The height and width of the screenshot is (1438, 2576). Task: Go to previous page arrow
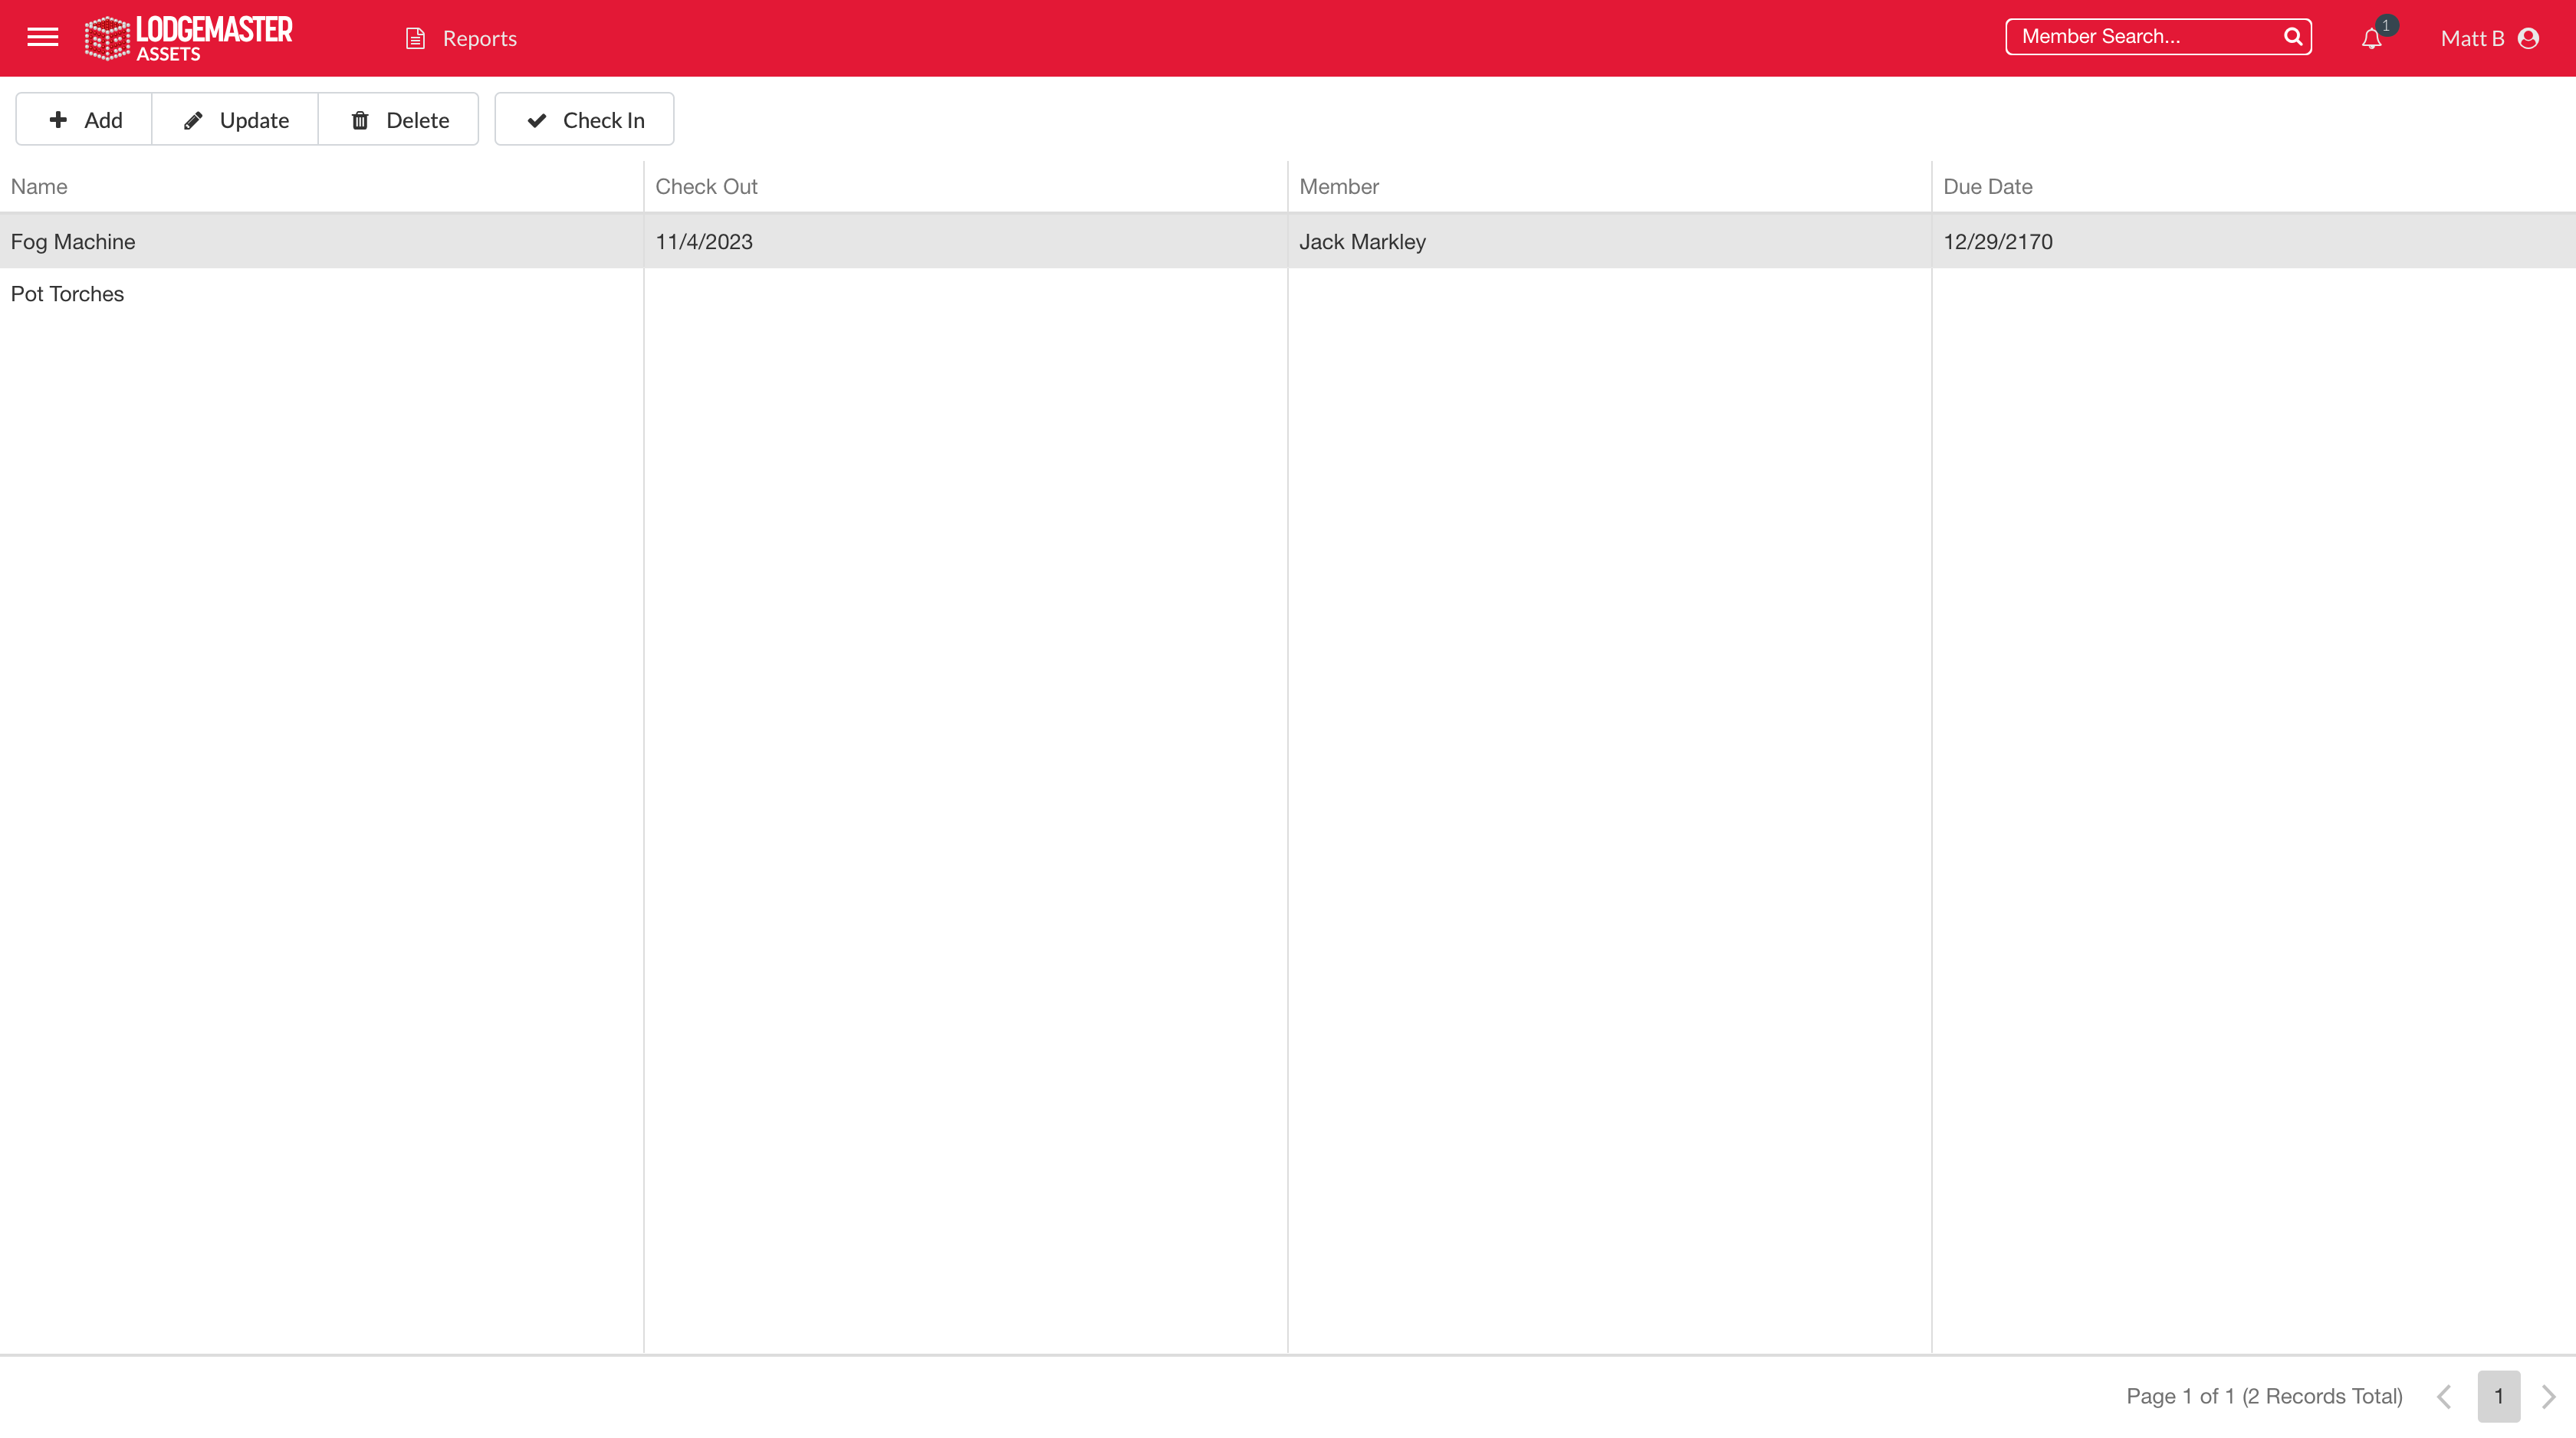tap(2444, 1396)
